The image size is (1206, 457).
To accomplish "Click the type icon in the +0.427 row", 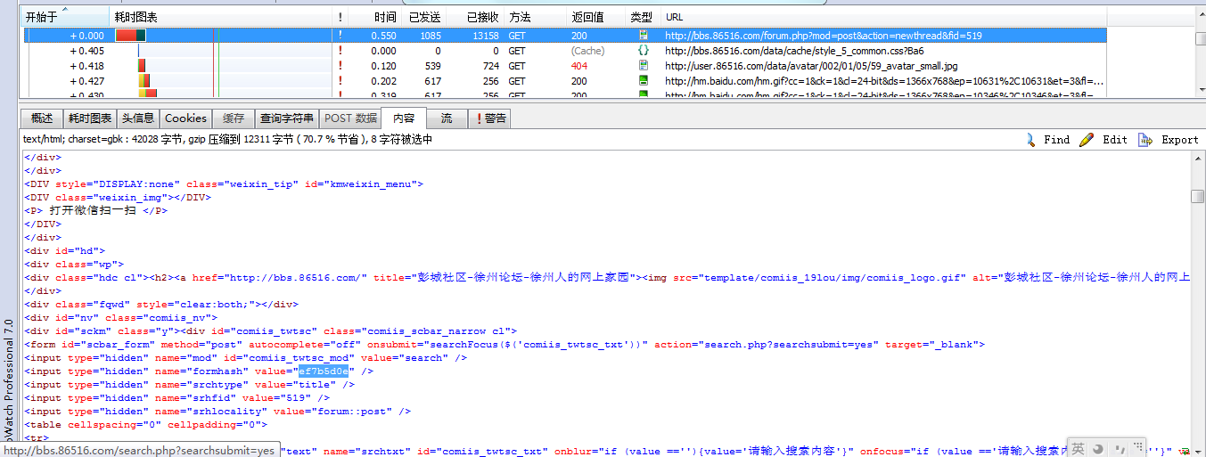I will pyautogui.click(x=643, y=81).
